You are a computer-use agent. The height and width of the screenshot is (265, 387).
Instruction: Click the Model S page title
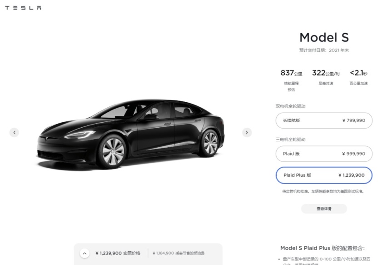[x=324, y=38]
